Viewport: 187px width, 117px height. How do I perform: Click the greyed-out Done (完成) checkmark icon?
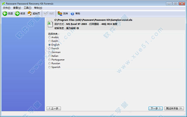coord(46,13)
